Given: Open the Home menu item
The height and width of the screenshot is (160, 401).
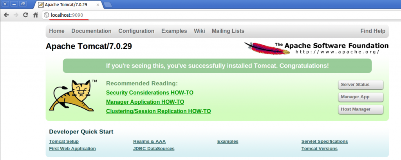Looking at the screenshot, I should coord(57,31).
